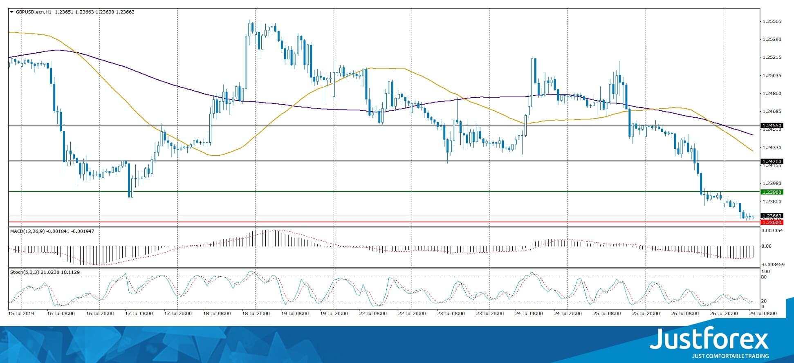This screenshot has width=794, height=363.
Task: Select the red 1.23600 level price tag
Action: pos(771,222)
